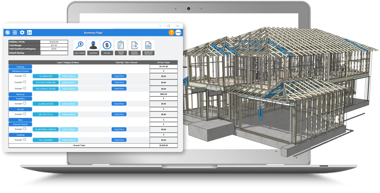Expand the Framing category

click(x=20, y=67)
